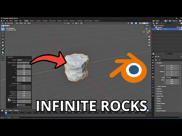Screen dimensions: 182x136
Task: Open the viewport Options dropdown
Action: pos(148,25)
